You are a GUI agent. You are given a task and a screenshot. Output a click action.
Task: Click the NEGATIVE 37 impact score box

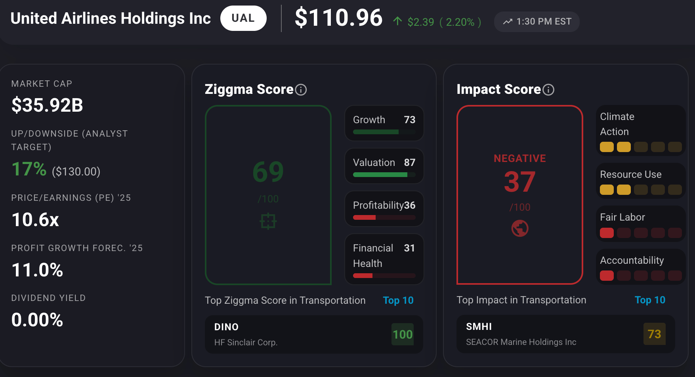520,195
